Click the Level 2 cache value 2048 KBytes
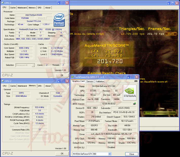 57,54
